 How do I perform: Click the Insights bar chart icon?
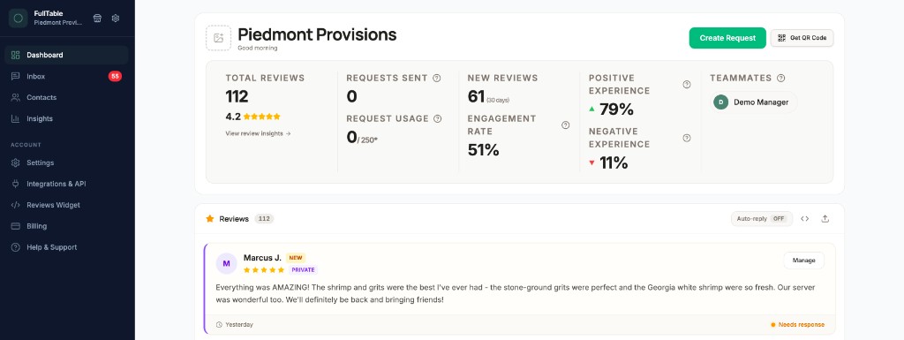point(16,118)
